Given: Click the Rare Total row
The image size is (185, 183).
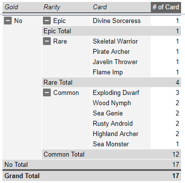Looking at the screenshot, I should coord(111,82).
